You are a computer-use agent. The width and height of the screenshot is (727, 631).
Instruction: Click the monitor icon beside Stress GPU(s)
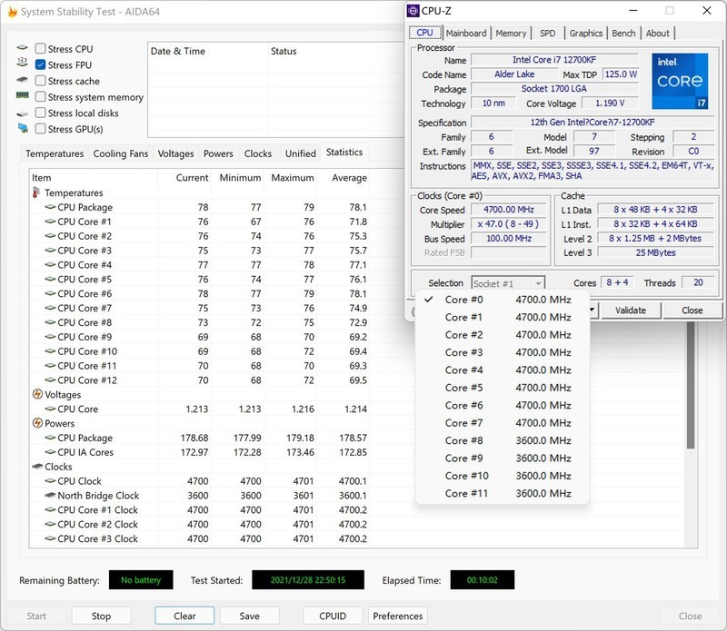(x=23, y=129)
